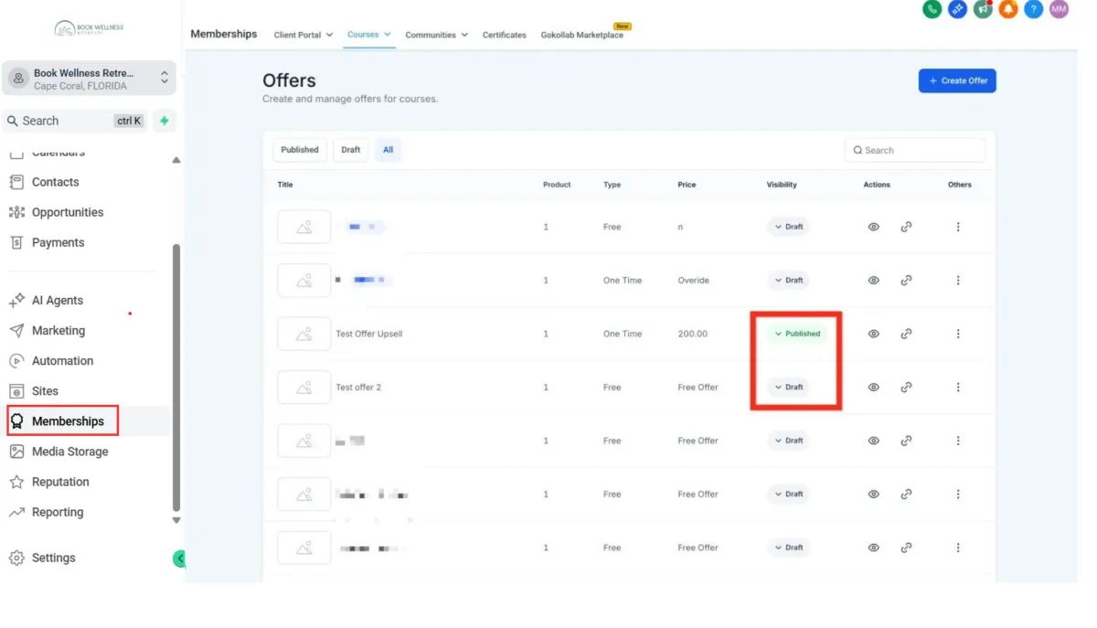Click the sidebar vertical scrollbar
Image resolution: width=1097 pixels, height=628 pixels.
click(x=176, y=377)
